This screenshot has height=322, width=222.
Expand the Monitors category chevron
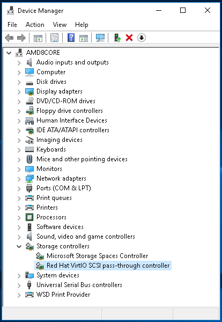[19, 169]
